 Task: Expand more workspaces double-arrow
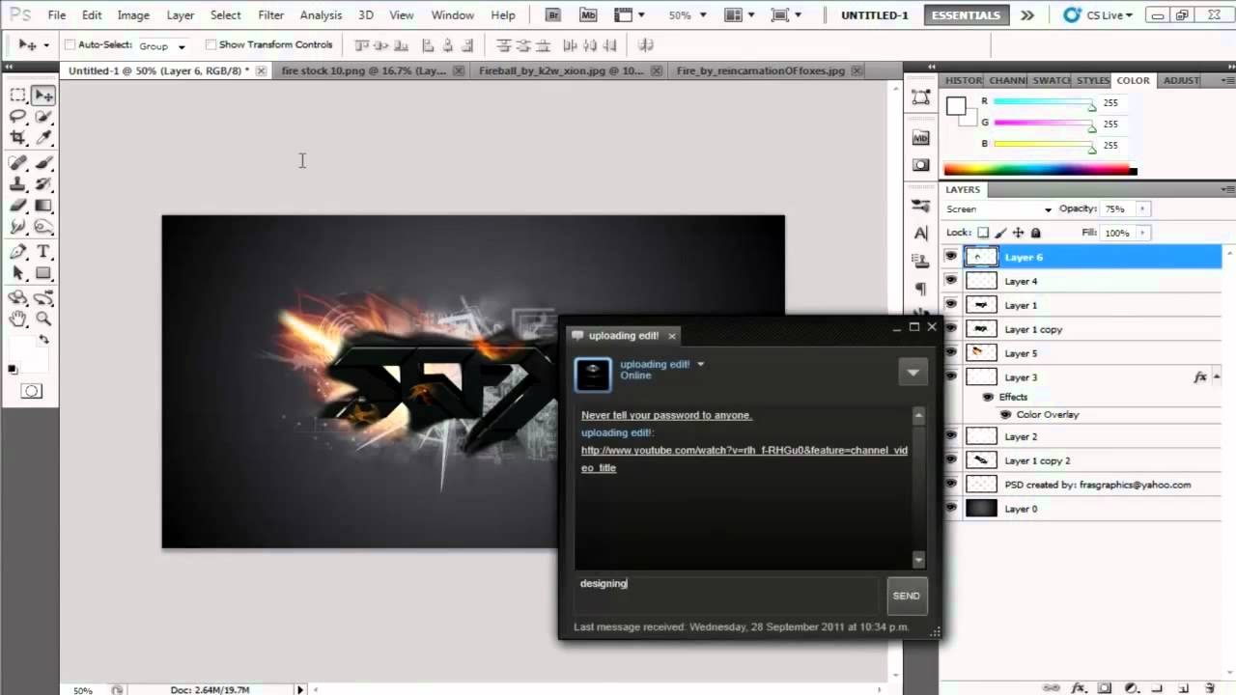[1027, 15]
